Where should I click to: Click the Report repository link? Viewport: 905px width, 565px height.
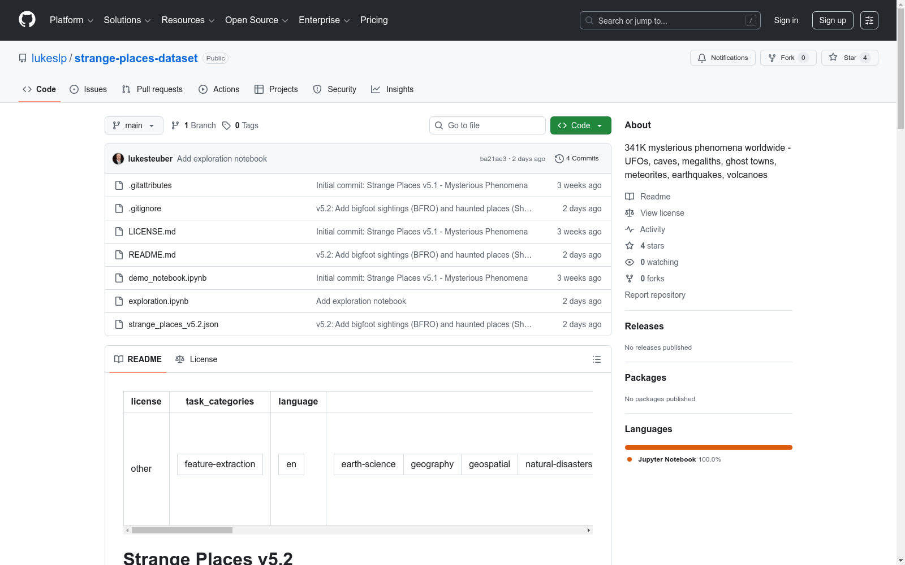tap(655, 295)
